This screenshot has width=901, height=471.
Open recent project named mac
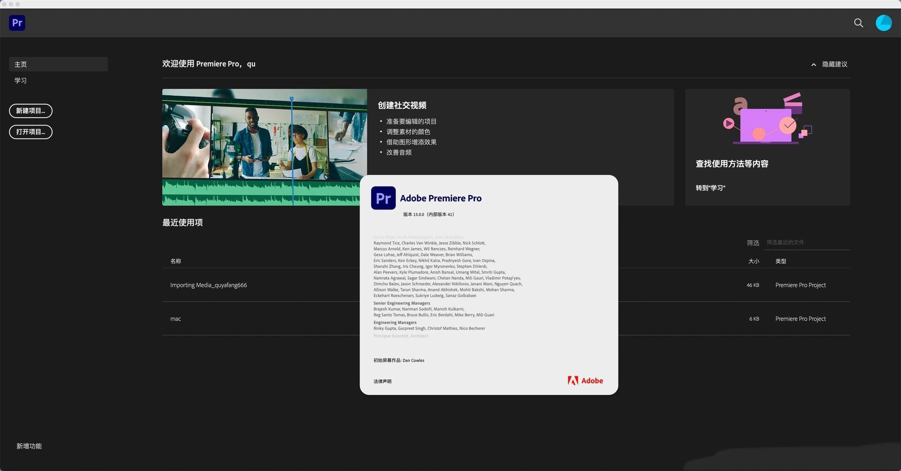(x=176, y=319)
